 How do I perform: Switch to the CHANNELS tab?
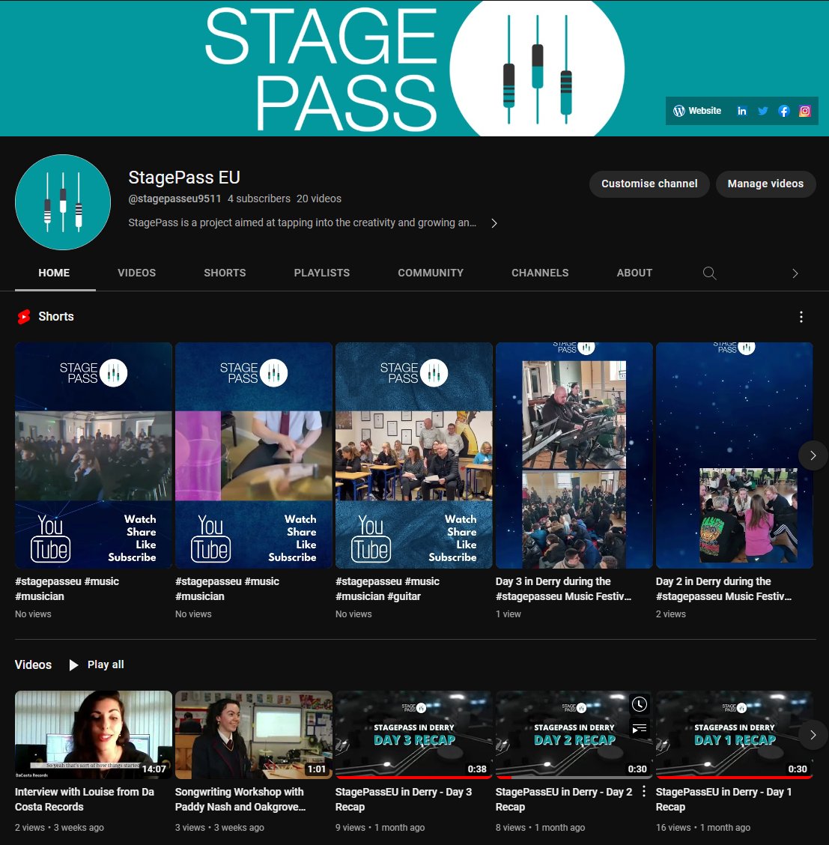(540, 273)
